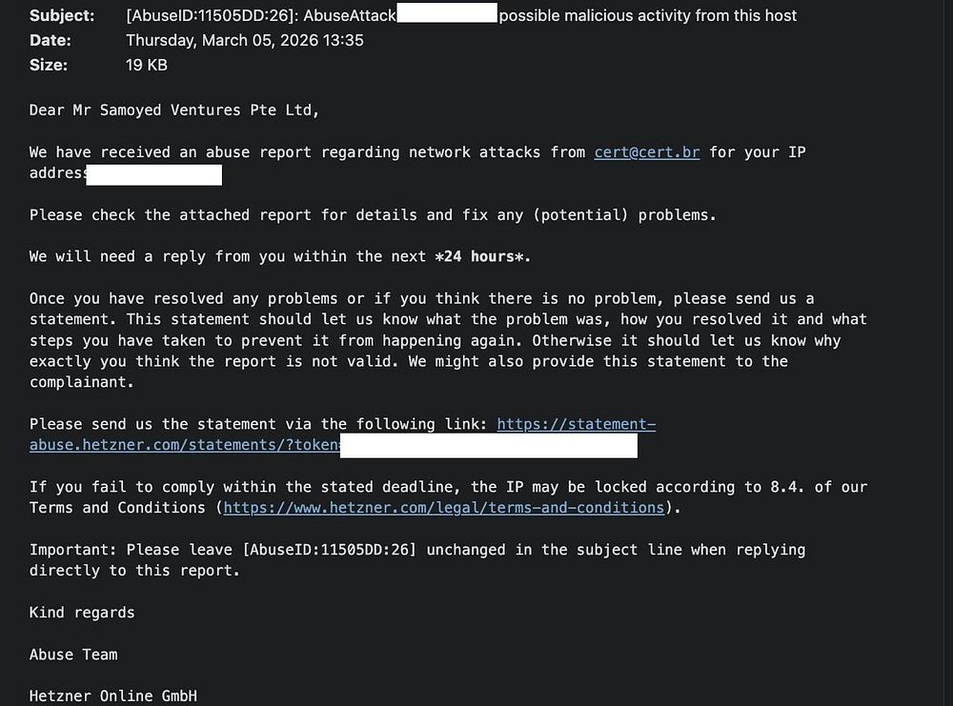Open the https://statement- link start
Screen dimensions: 953x706
pos(577,424)
